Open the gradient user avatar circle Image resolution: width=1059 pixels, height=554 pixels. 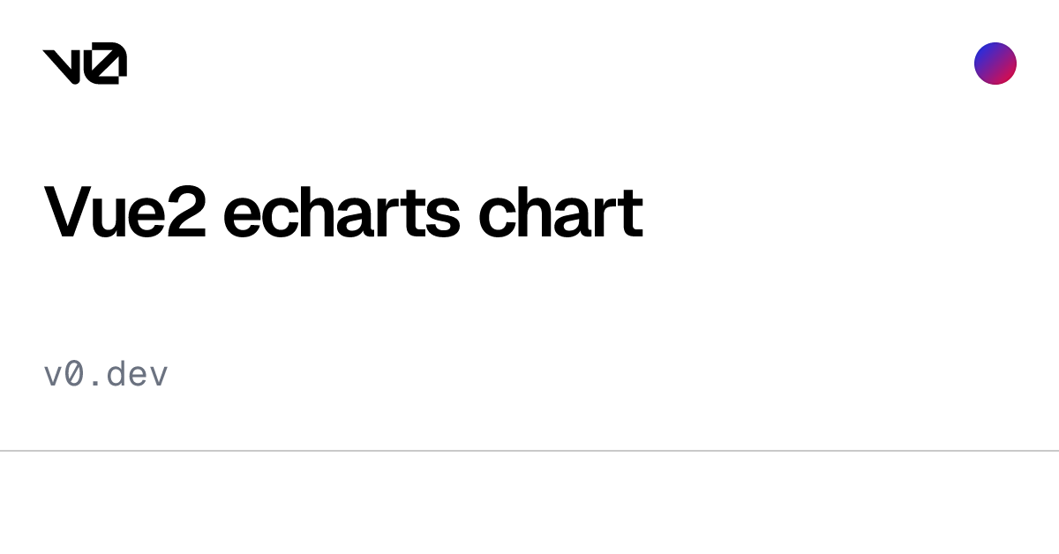click(995, 64)
